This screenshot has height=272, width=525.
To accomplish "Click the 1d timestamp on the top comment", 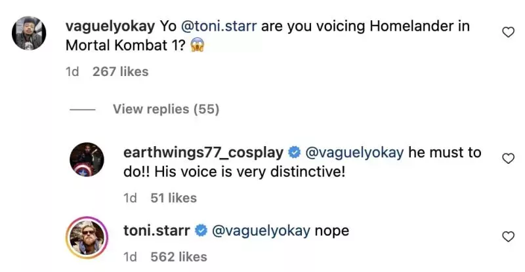I will [x=72, y=71].
